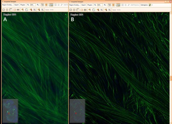Click circle tool in right second toolbar
Viewport: 172px width, 124px height.
coord(71,10)
